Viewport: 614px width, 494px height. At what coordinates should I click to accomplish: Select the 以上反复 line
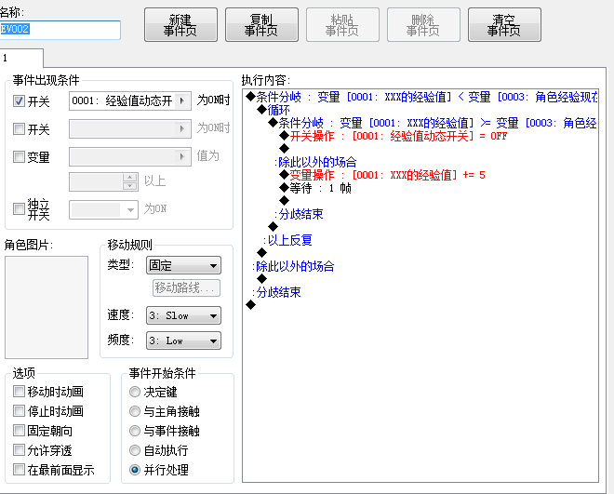[x=288, y=240]
